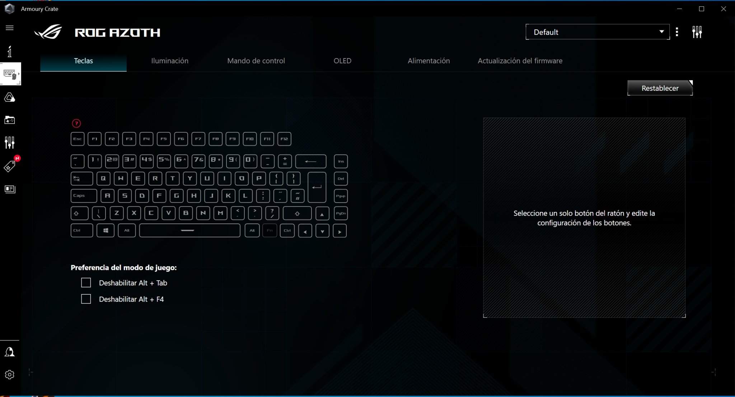Open Scenario Profiles sliders sidebar icon
The width and height of the screenshot is (735, 397).
tap(10, 142)
